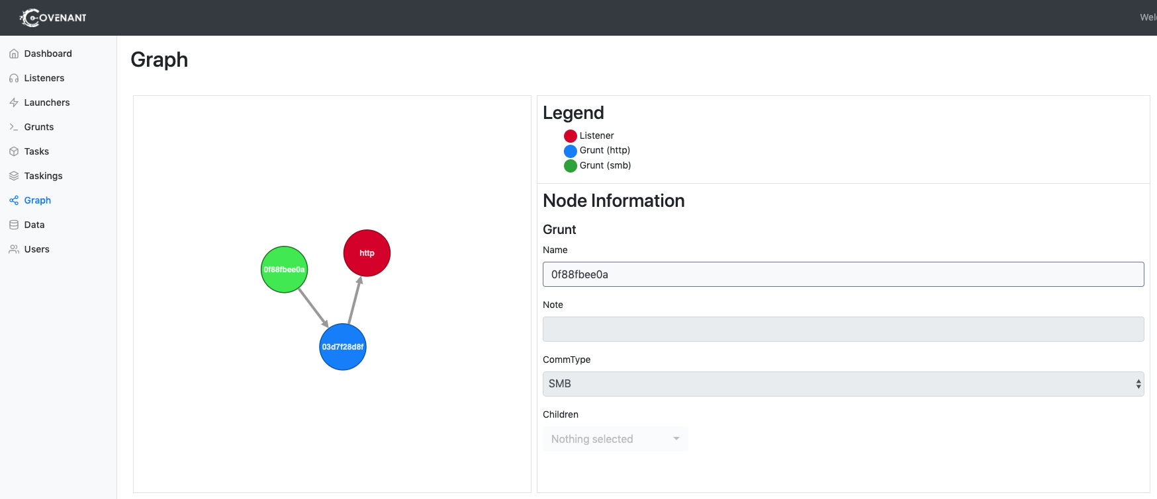Click the Launchers lightning bolt icon

14,102
